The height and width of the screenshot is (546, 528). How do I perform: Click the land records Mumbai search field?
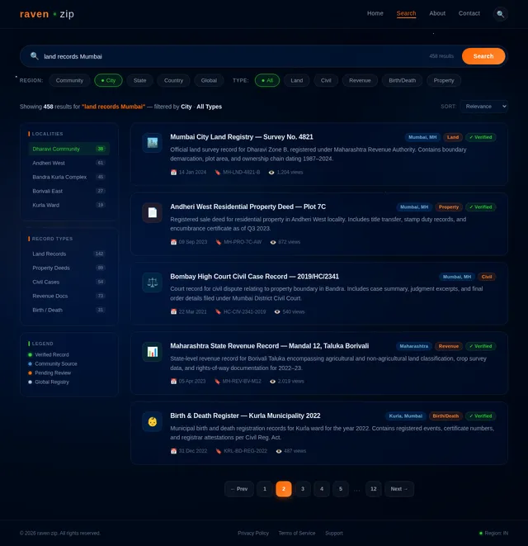pos(231,56)
